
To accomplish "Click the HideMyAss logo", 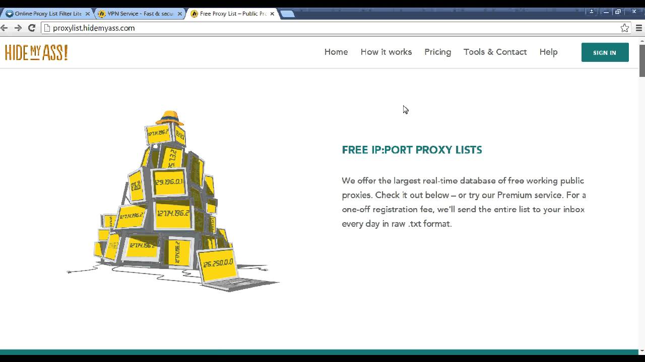I will 36,52.
